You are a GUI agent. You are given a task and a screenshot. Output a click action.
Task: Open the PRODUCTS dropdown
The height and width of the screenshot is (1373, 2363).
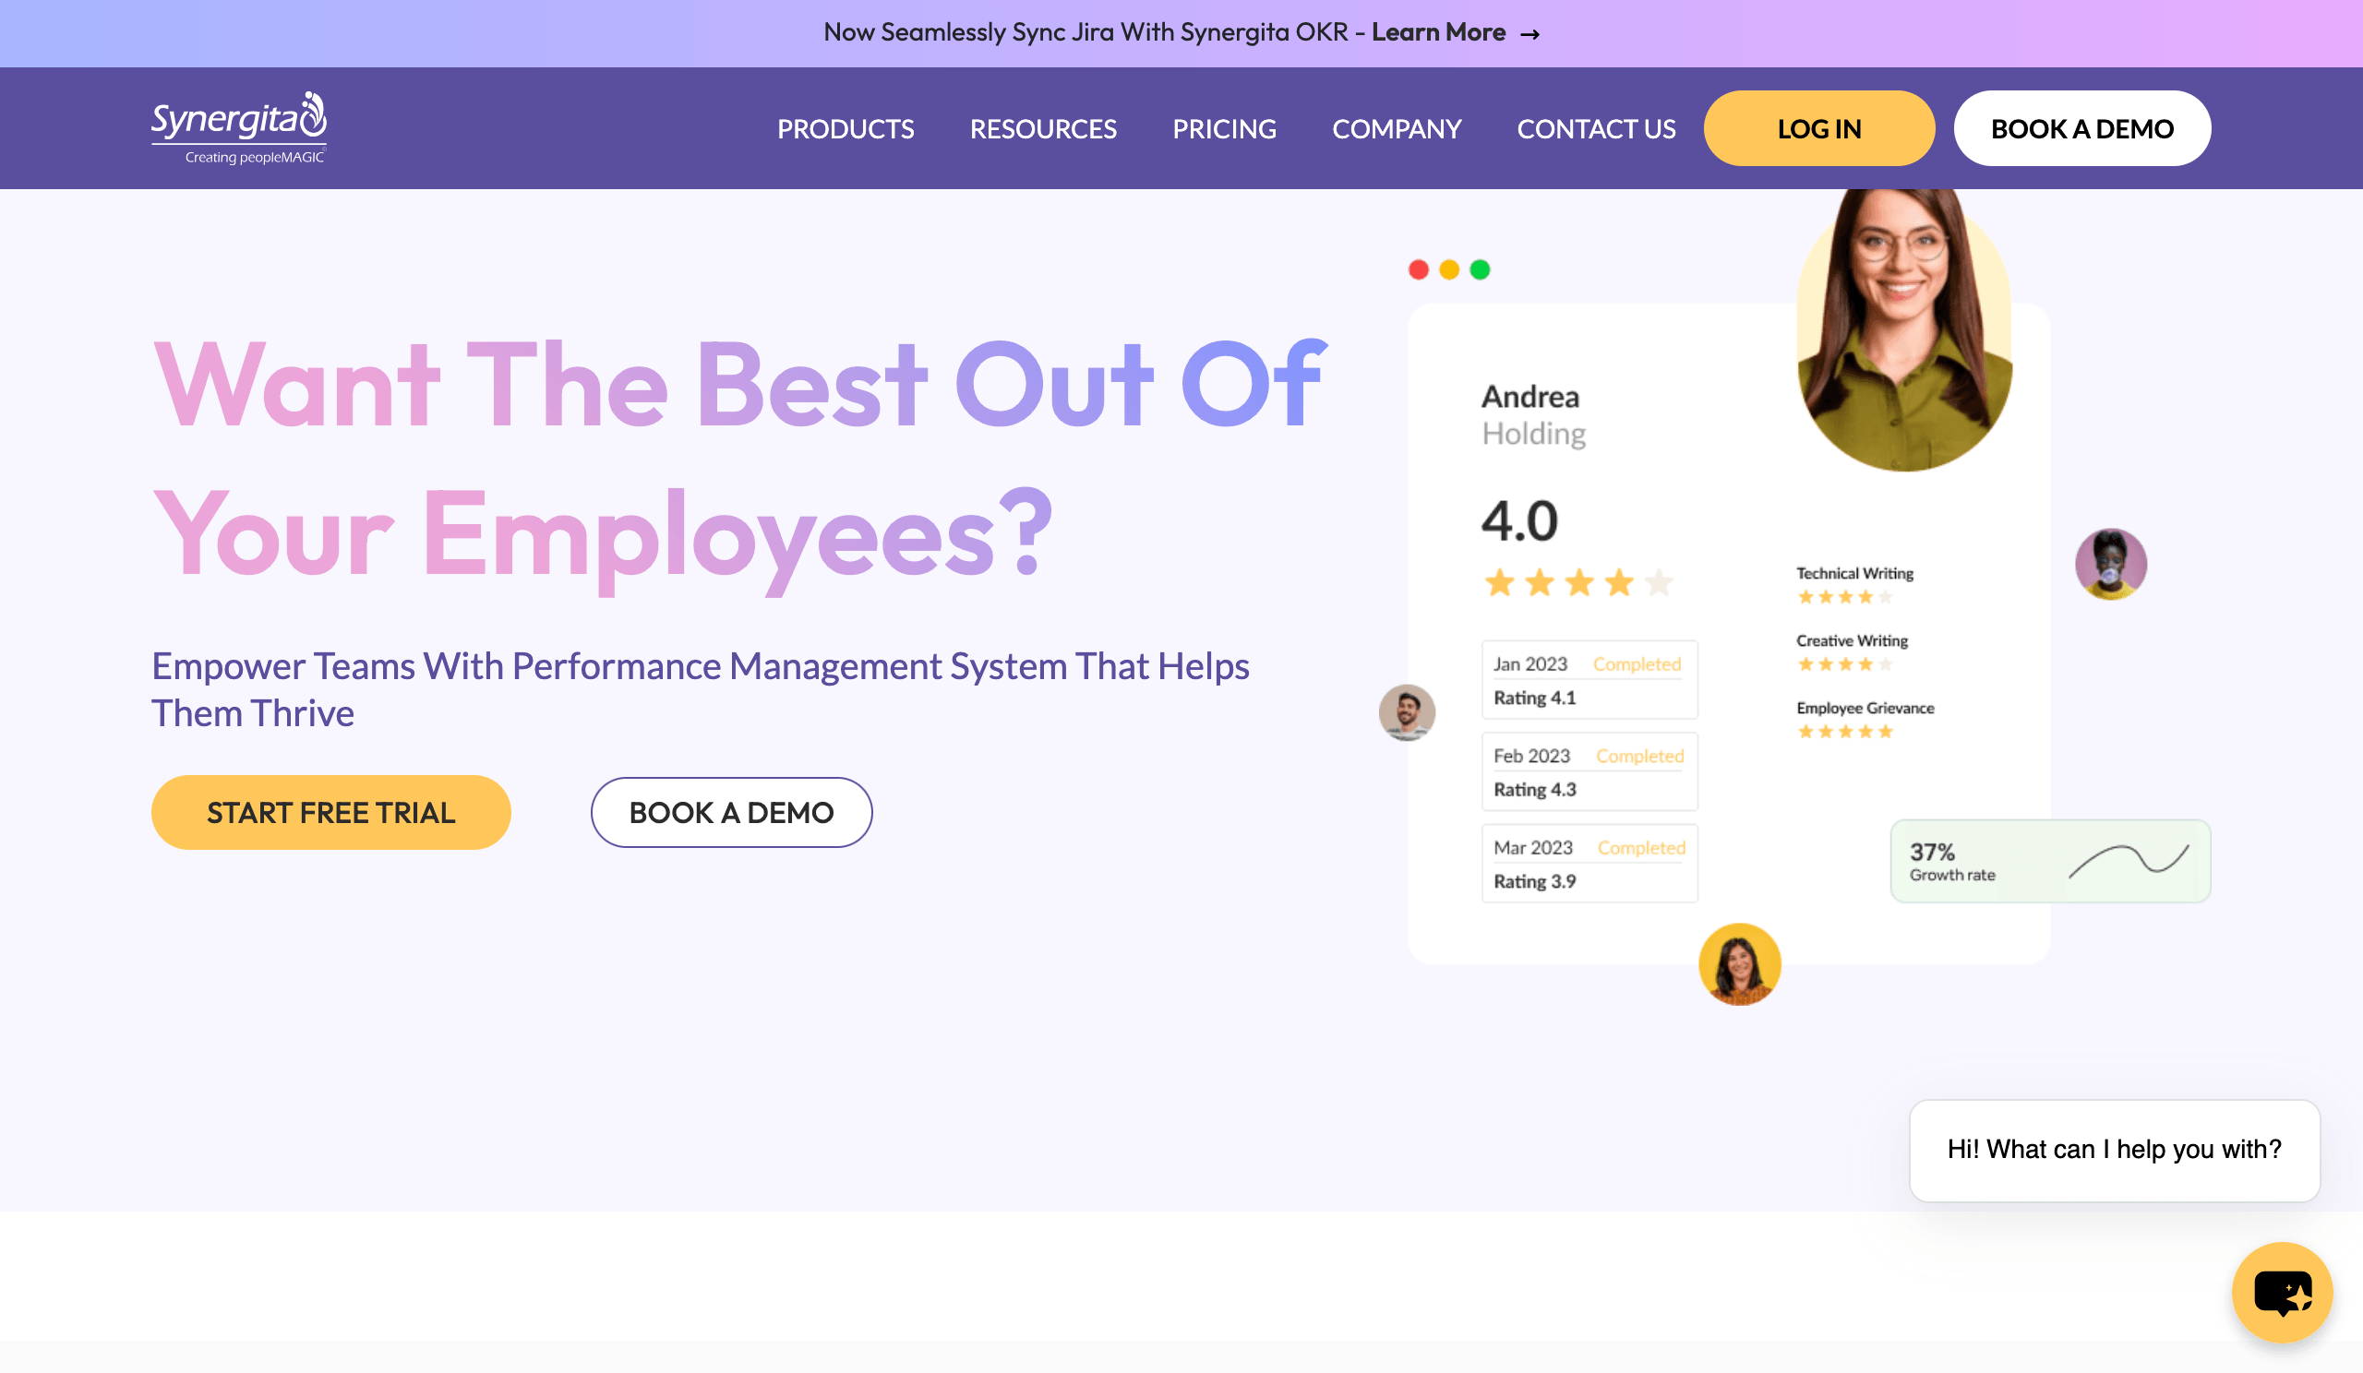(845, 128)
